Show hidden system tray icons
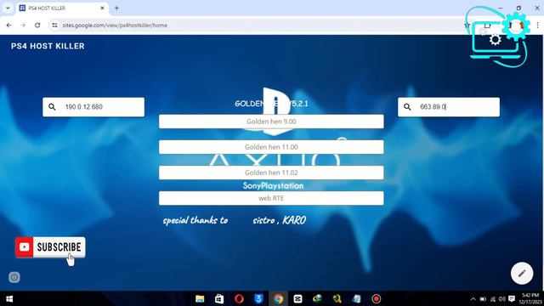544x306 pixels. click(x=473, y=298)
